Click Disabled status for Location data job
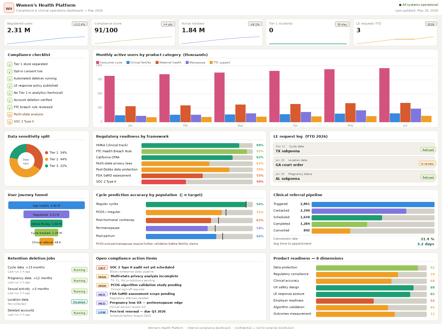 point(79,302)
